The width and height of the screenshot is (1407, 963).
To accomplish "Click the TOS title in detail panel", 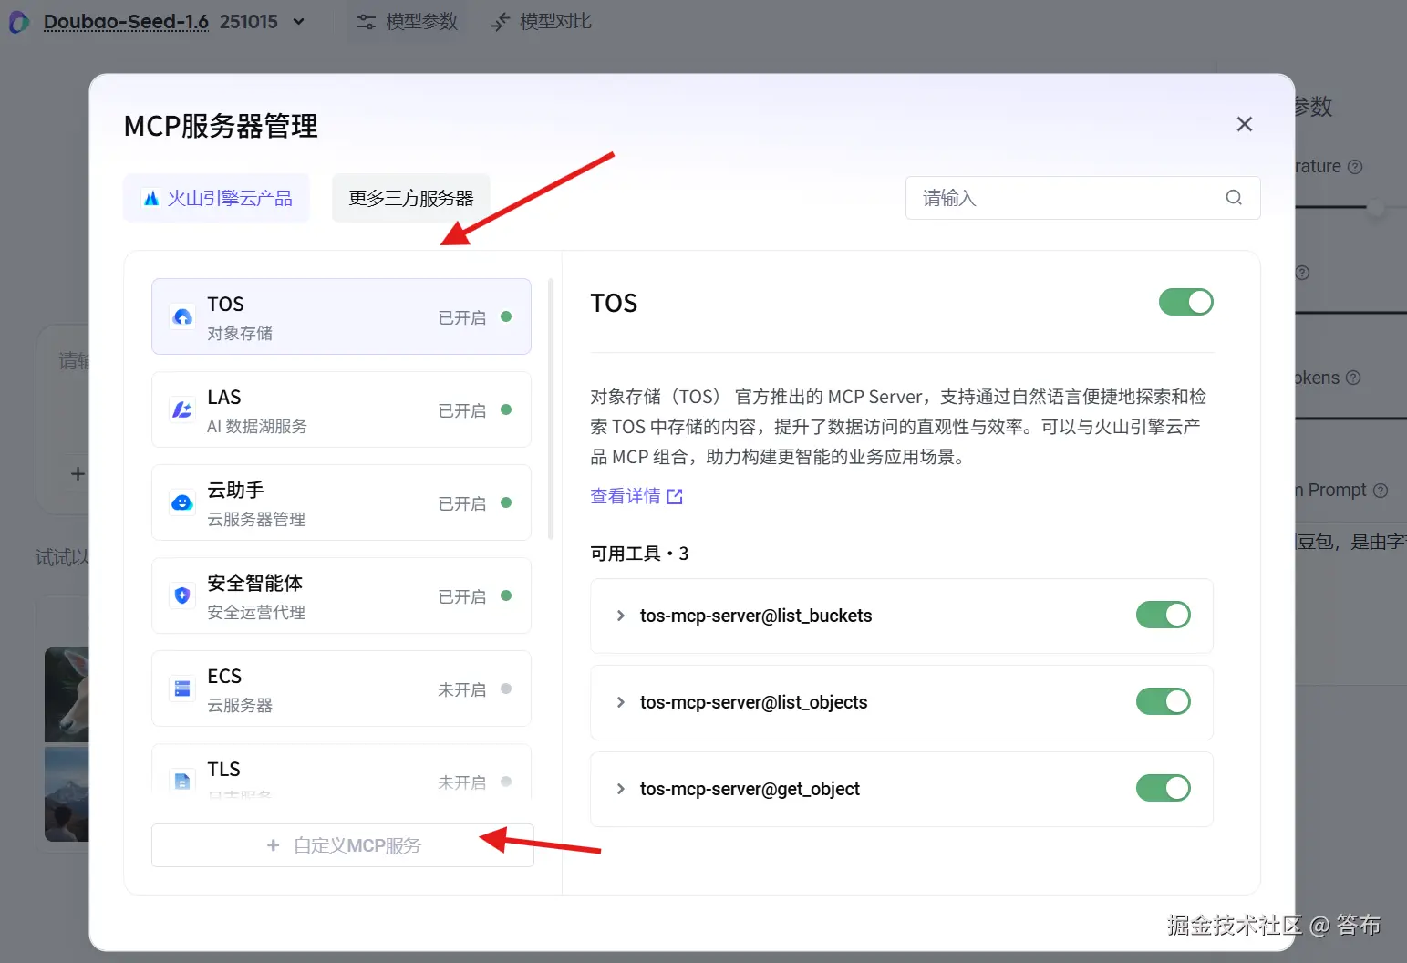I will click(x=614, y=303).
